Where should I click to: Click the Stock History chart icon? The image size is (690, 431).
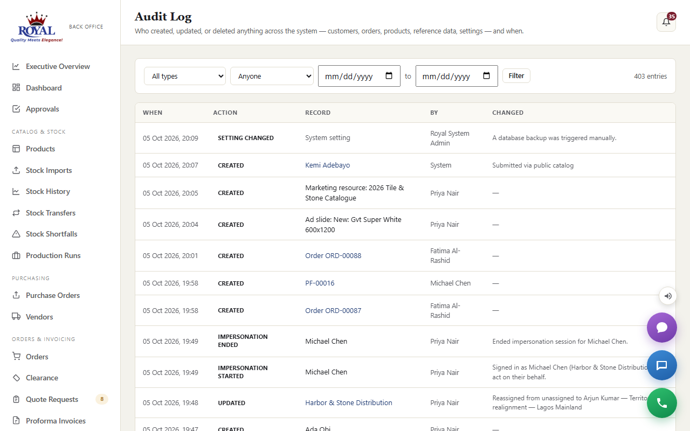[16, 191]
